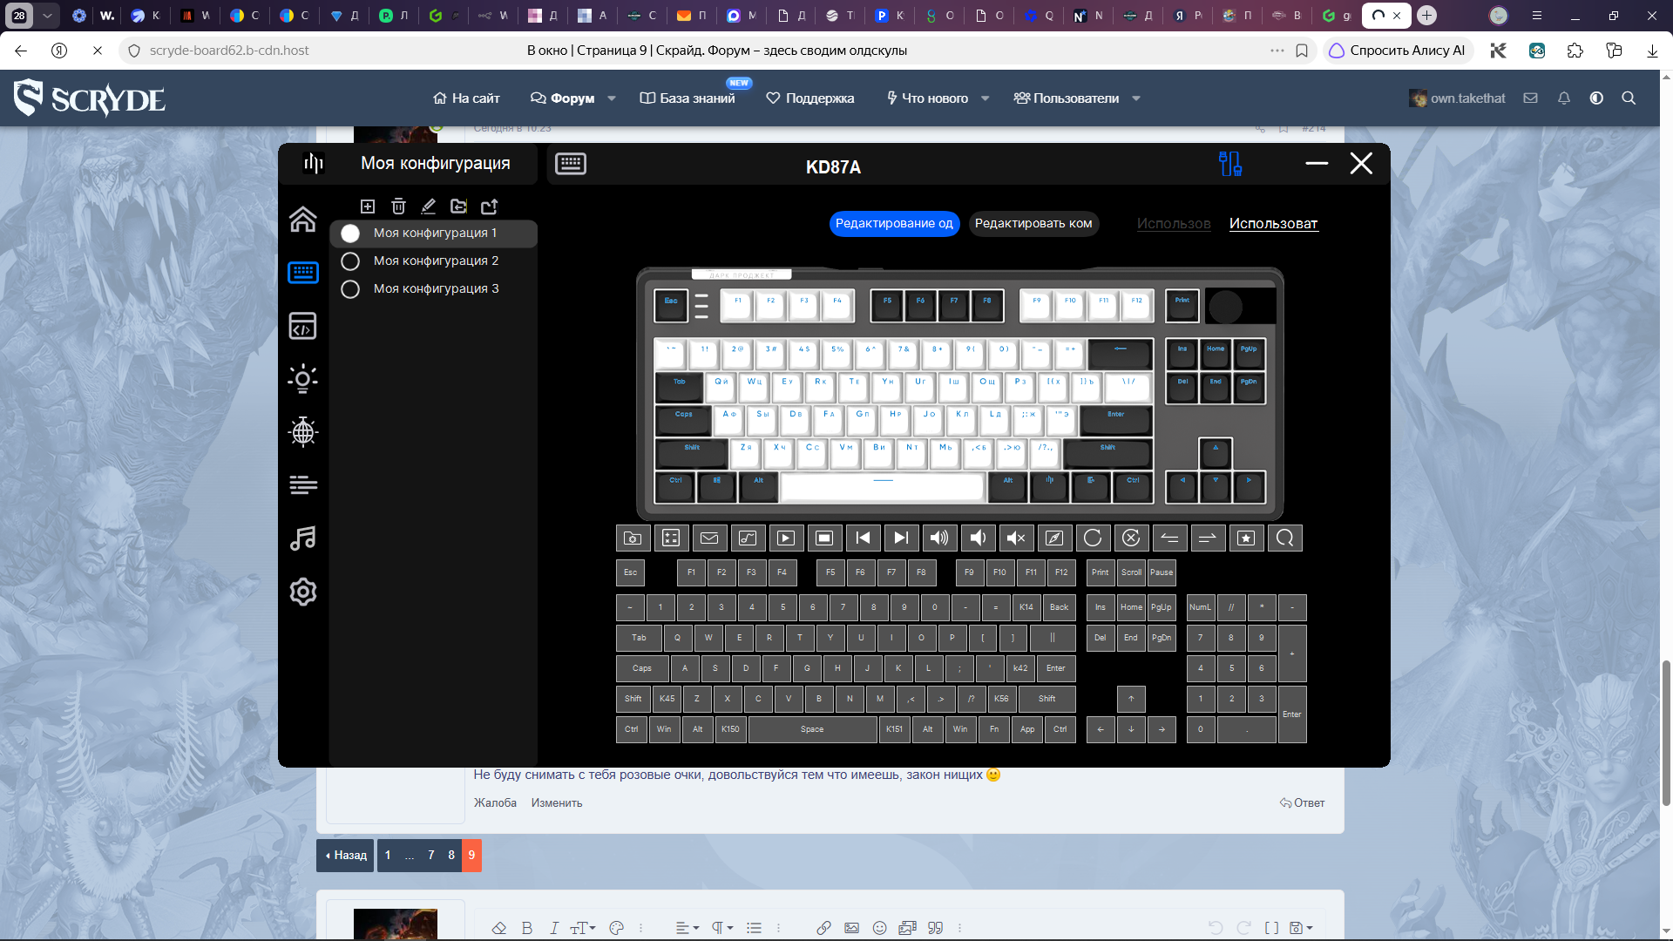Open the music sidebar section
1673x941 pixels.
[303, 538]
